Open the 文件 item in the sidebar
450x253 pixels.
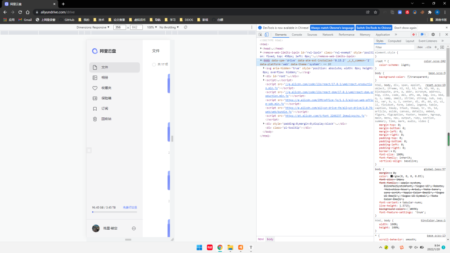click(115, 67)
